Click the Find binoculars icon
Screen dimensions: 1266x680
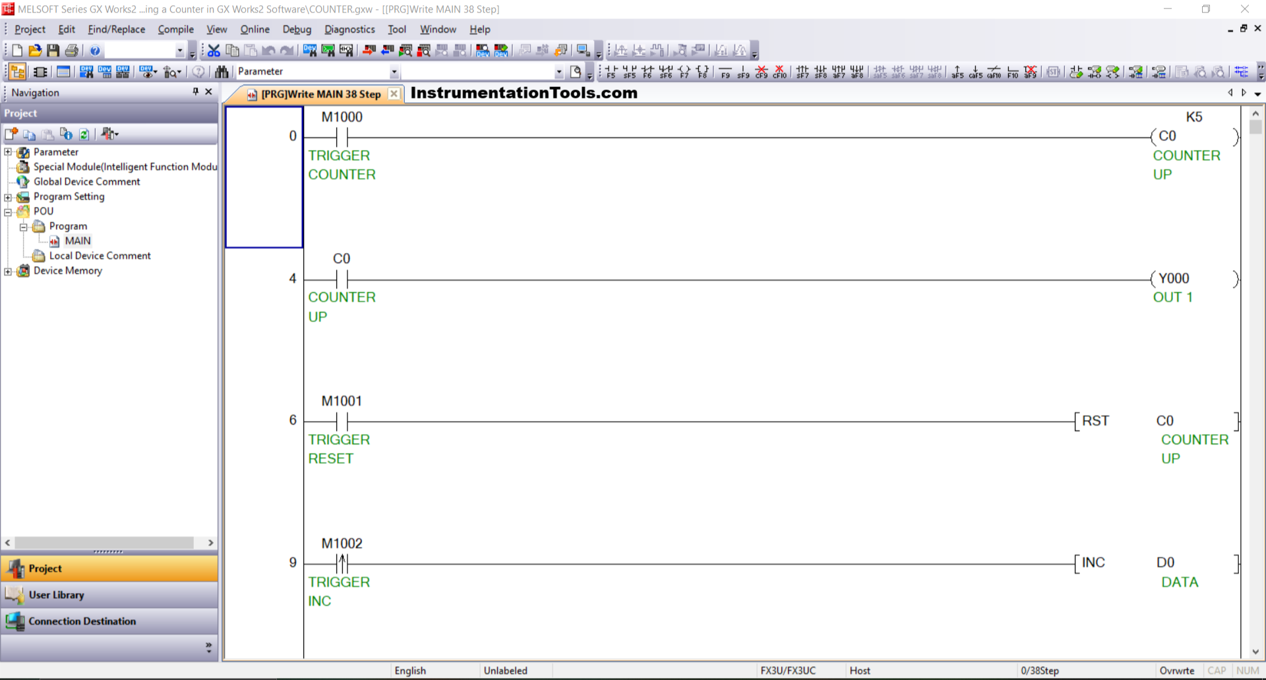(222, 72)
